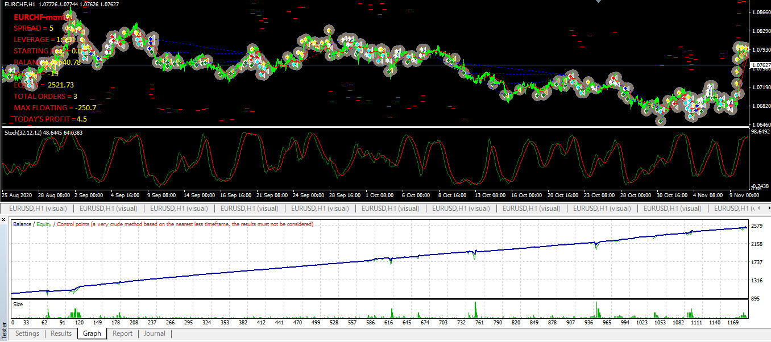
Task: Click the EURCHF,H1 chart title text
Action: point(19,4)
